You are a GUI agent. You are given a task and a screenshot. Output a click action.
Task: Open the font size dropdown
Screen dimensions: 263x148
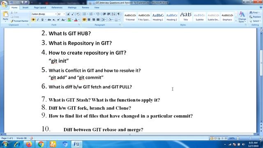[x=64, y=14]
